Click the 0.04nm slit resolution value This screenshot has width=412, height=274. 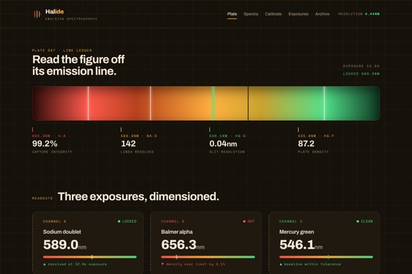tap(223, 144)
